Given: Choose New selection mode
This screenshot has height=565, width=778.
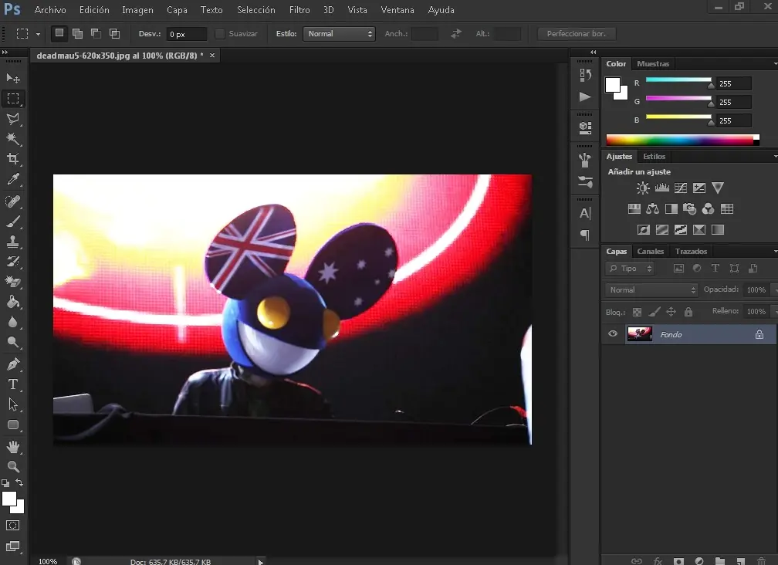Looking at the screenshot, I should coord(59,33).
